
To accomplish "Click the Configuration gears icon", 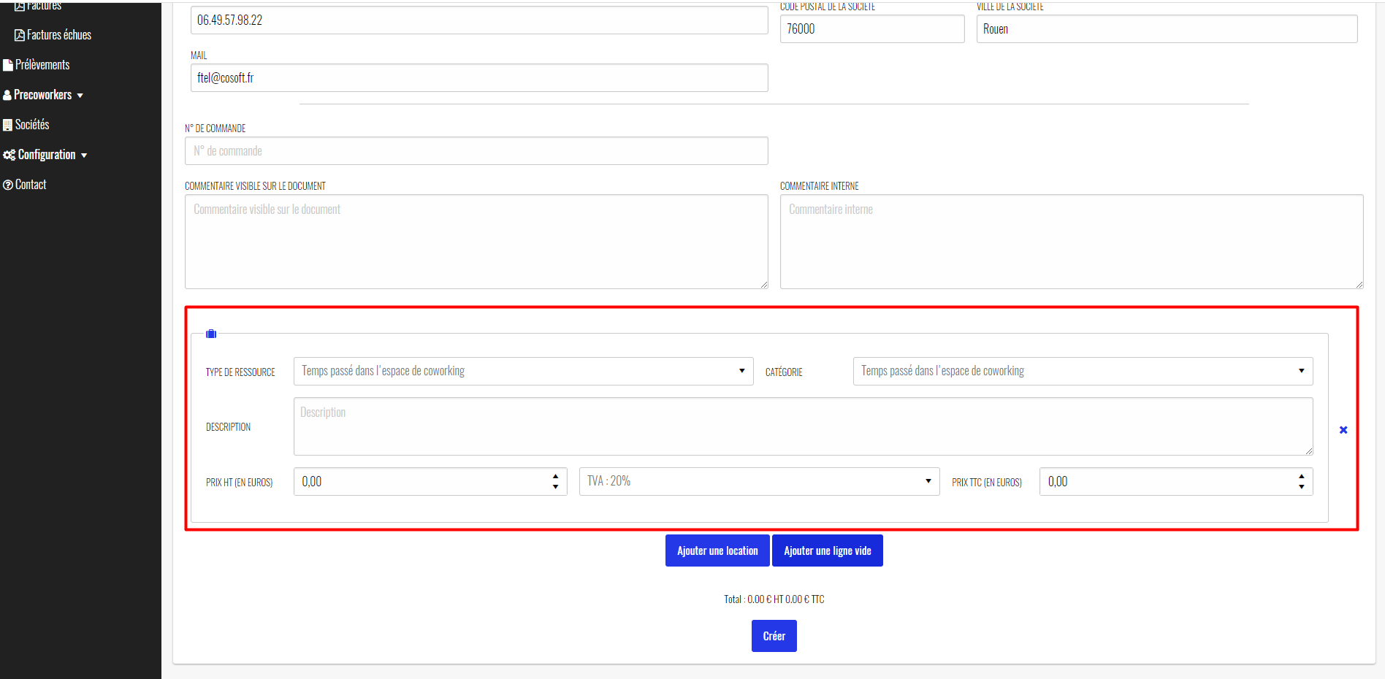I will 9,155.
